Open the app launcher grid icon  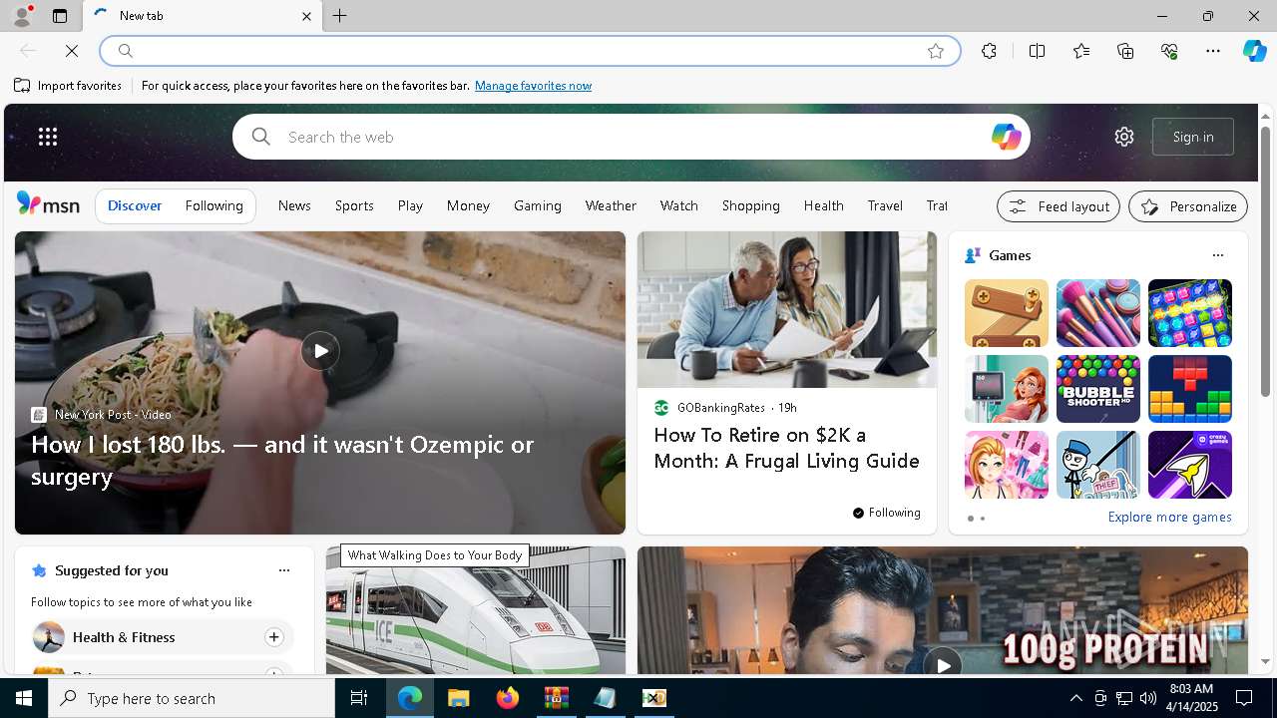48,137
